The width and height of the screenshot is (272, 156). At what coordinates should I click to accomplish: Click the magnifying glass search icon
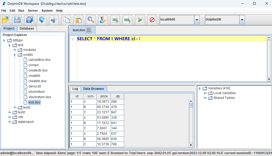91,20
